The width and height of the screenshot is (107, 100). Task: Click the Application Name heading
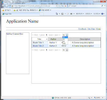(x=22, y=21)
